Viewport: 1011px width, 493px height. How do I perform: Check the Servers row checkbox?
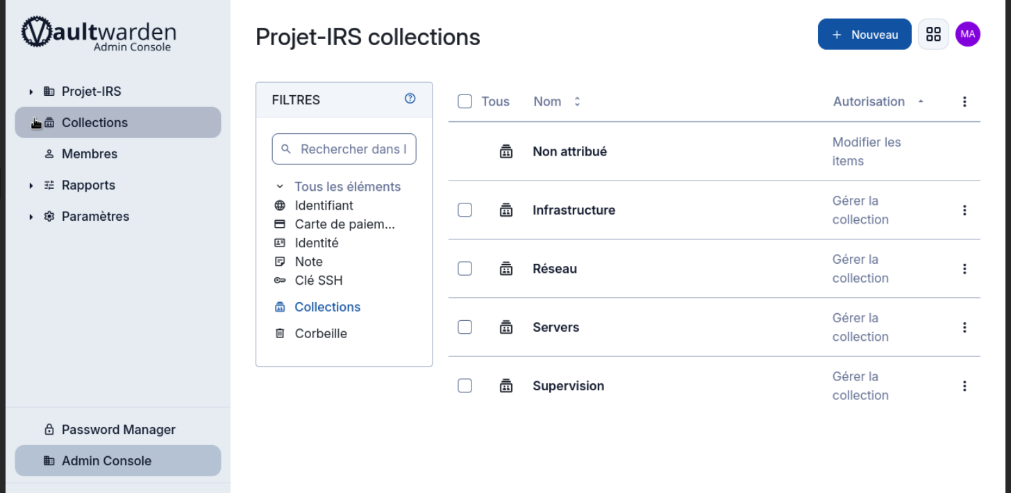coord(465,327)
